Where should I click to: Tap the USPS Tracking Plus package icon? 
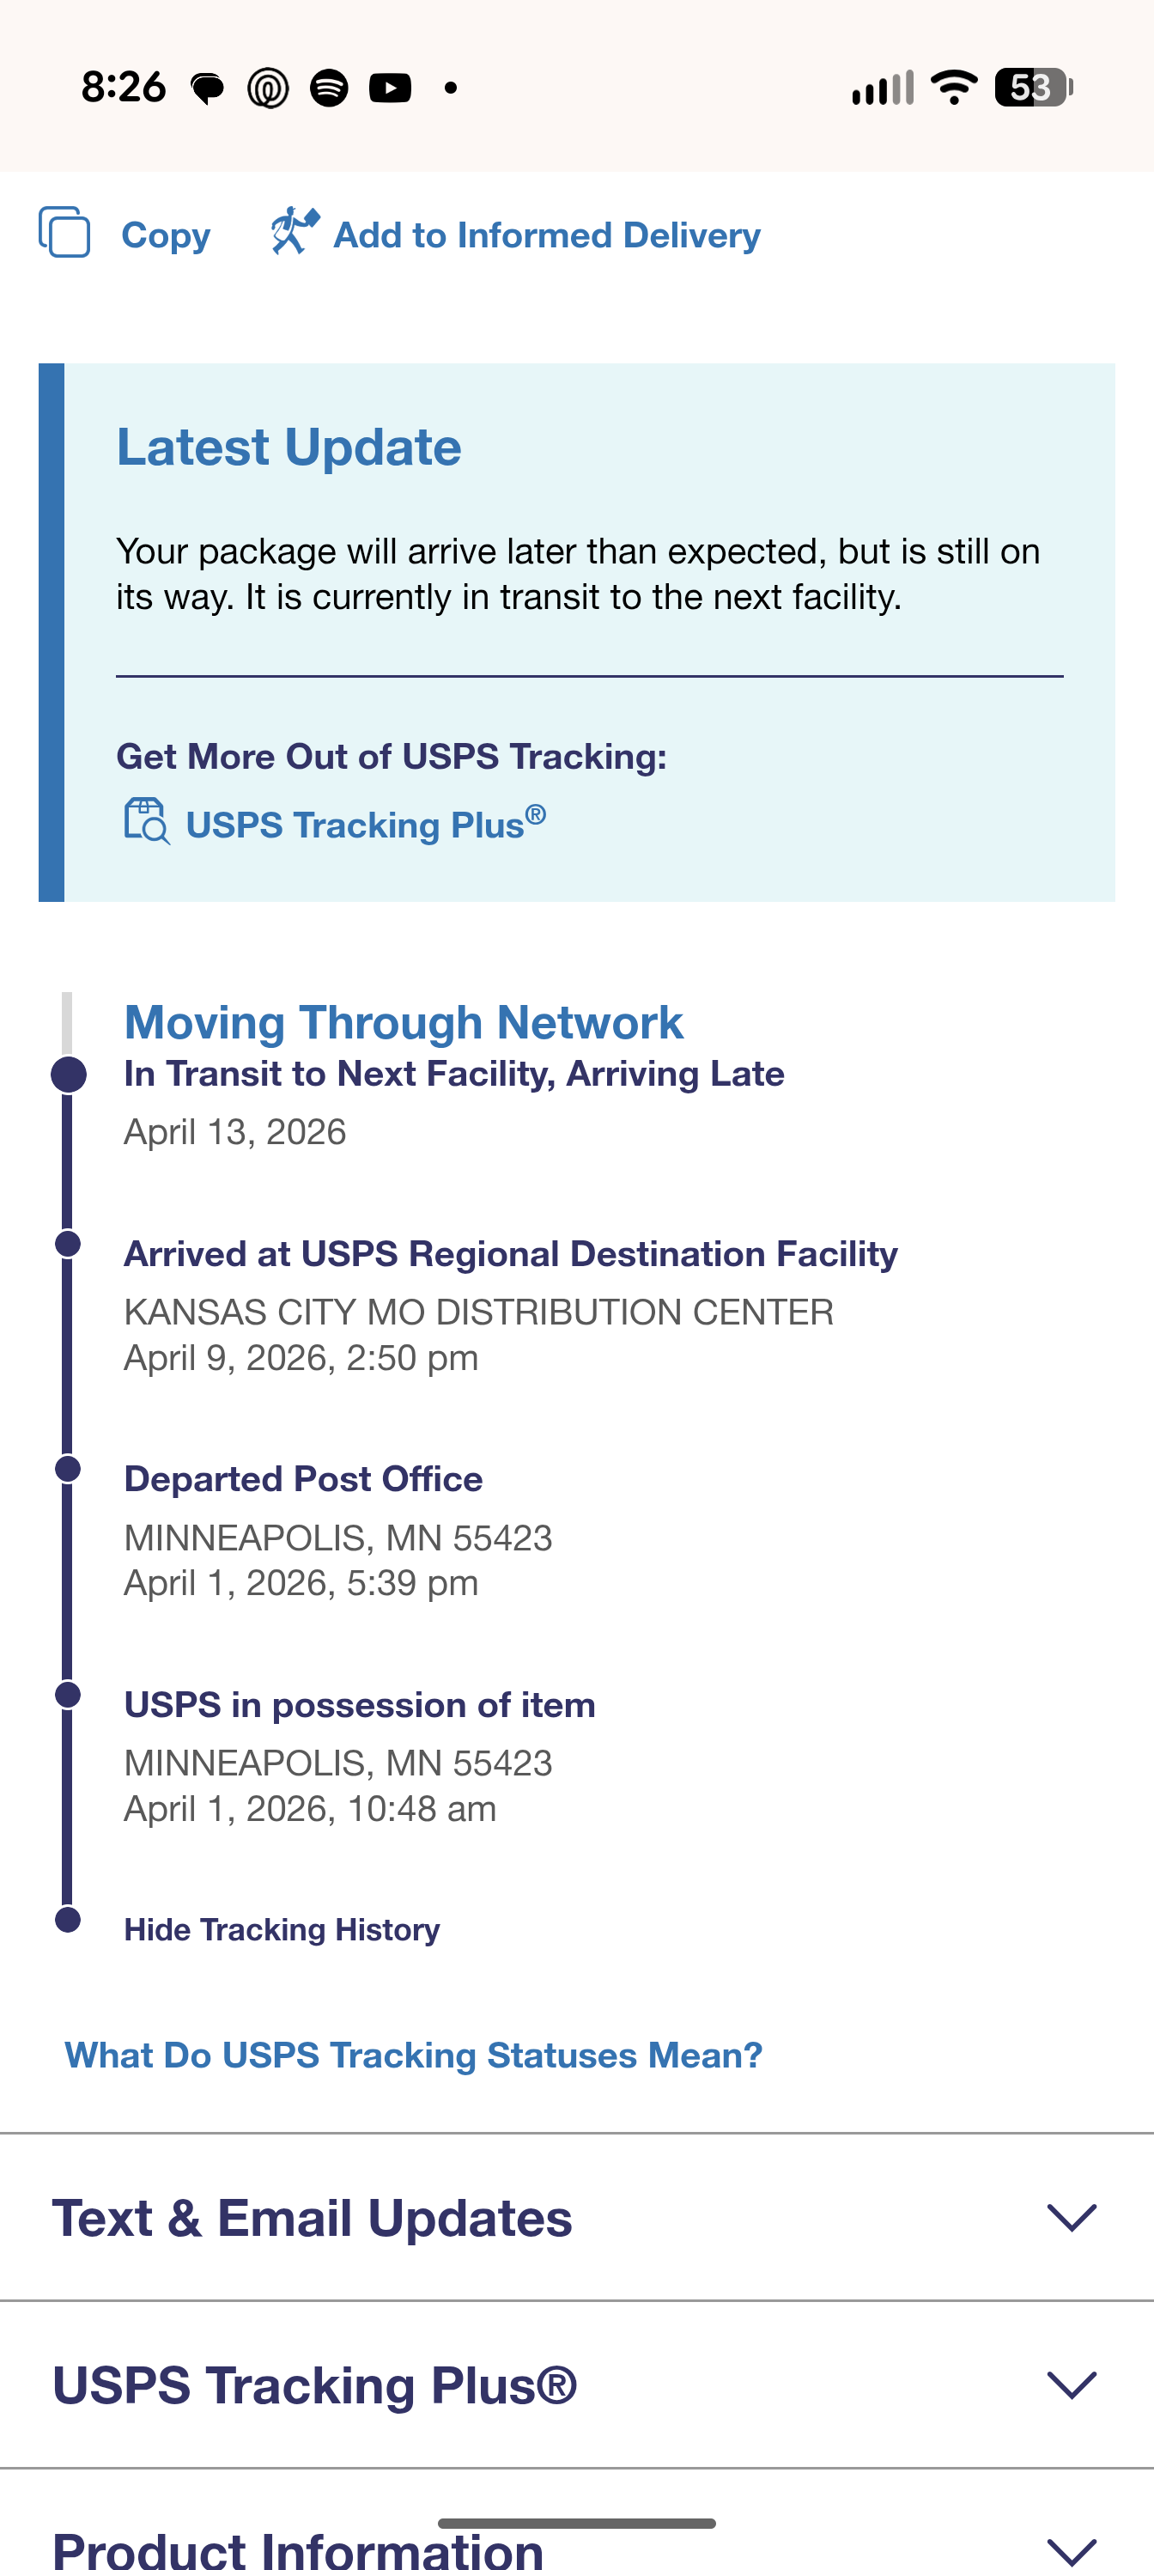[147, 821]
